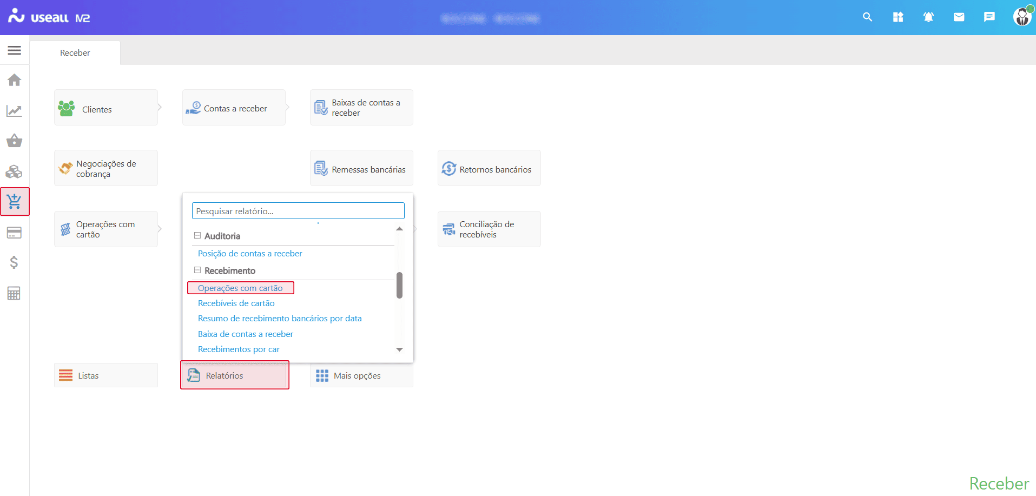
Task: Click the Pesquisar relatório search field
Action: pos(298,211)
